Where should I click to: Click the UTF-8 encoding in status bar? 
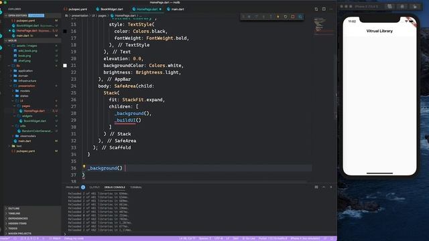click(x=219, y=238)
